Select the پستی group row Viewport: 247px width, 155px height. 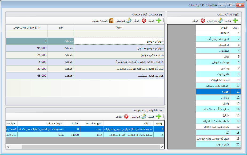[x=218, y=68]
